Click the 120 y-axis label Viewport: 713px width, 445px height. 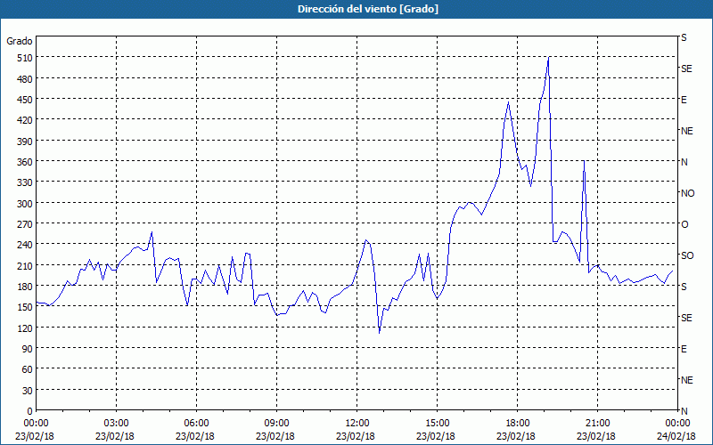click(25, 328)
